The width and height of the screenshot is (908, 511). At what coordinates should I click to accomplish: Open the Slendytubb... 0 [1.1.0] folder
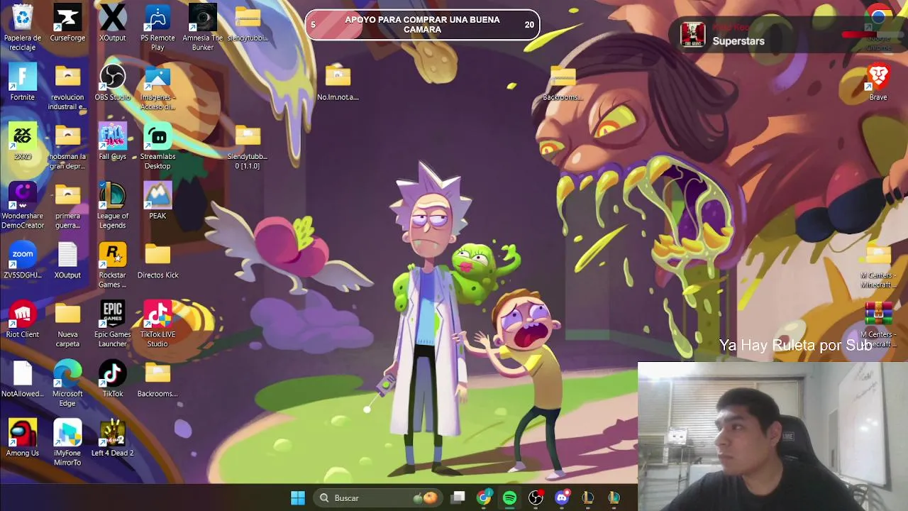[x=247, y=147]
